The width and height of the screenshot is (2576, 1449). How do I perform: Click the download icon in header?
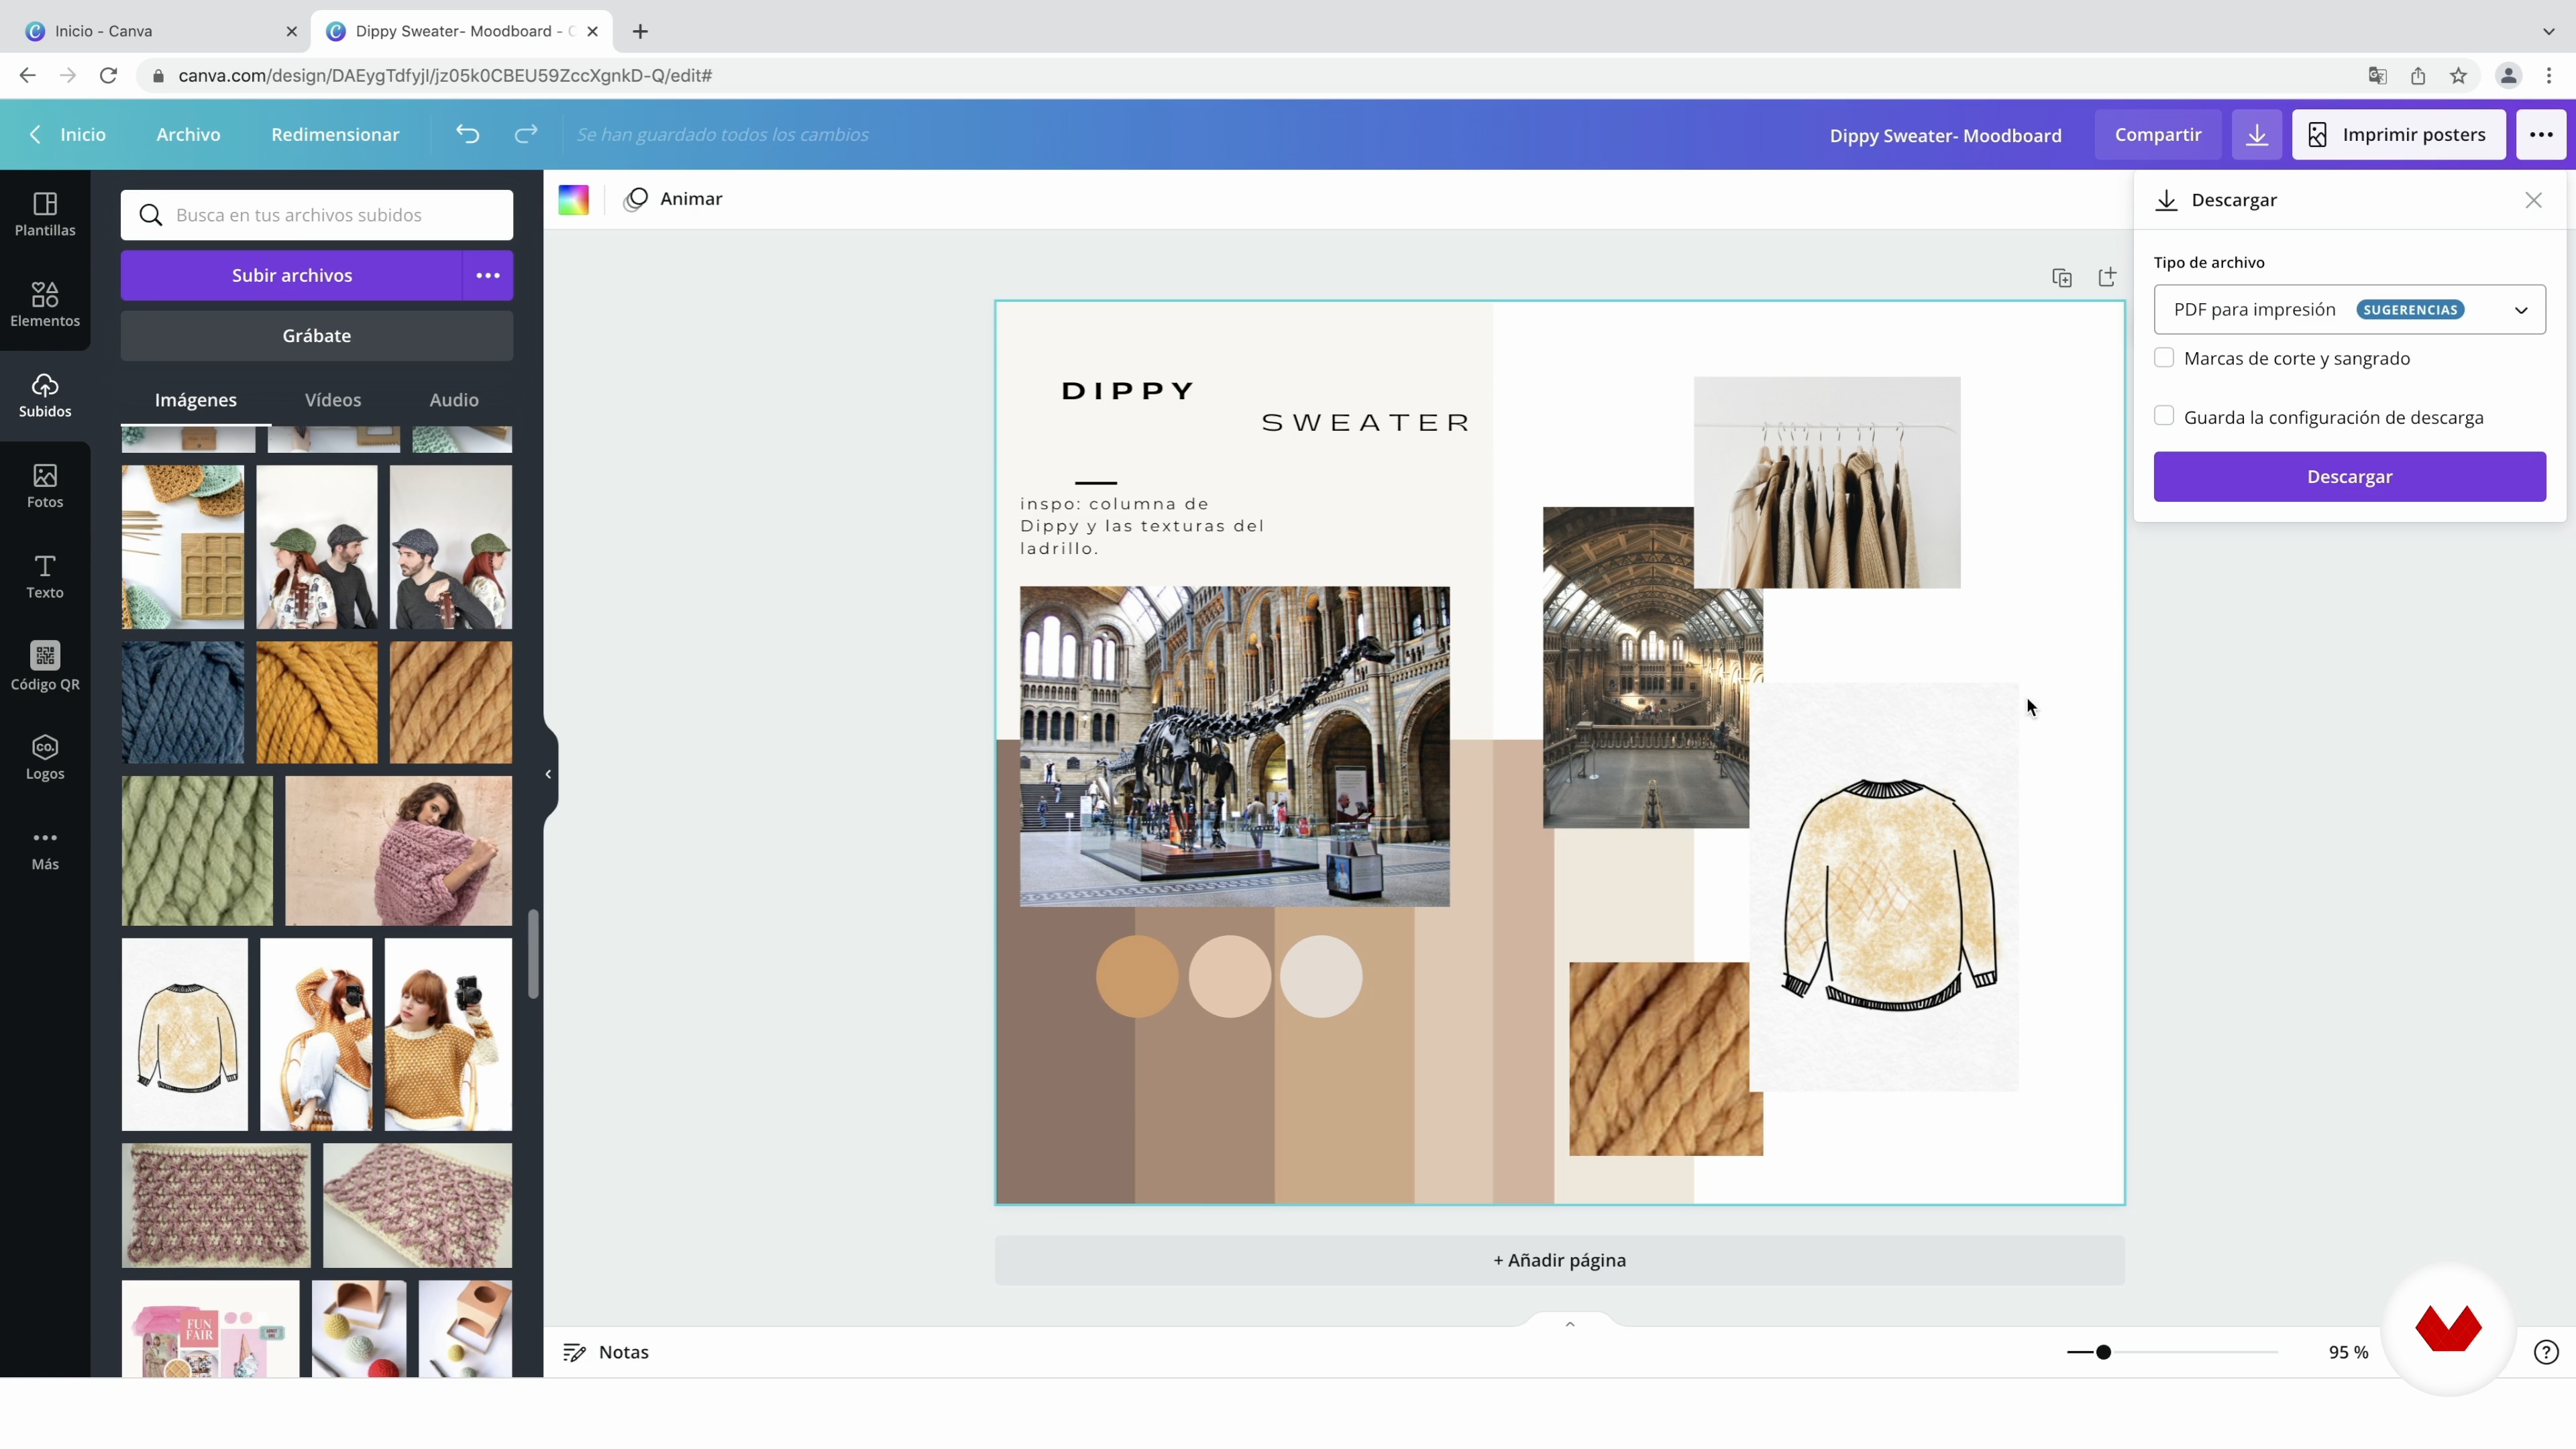pyautogui.click(x=2257, y=135)
